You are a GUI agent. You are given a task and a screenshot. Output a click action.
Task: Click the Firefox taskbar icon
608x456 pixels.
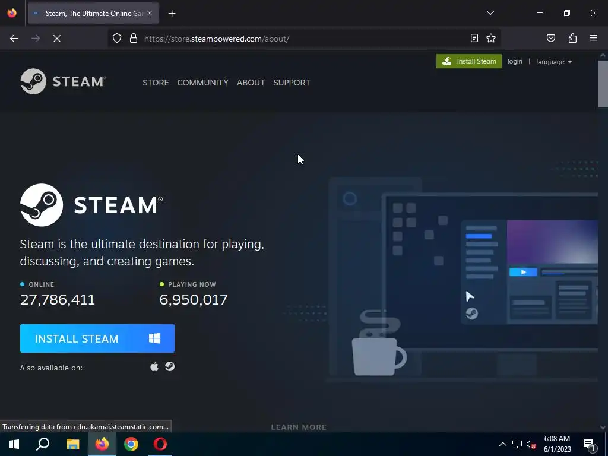102,444
